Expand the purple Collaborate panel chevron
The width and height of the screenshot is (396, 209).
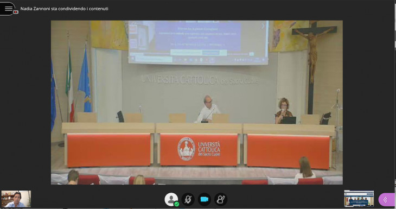coord(386,200)
